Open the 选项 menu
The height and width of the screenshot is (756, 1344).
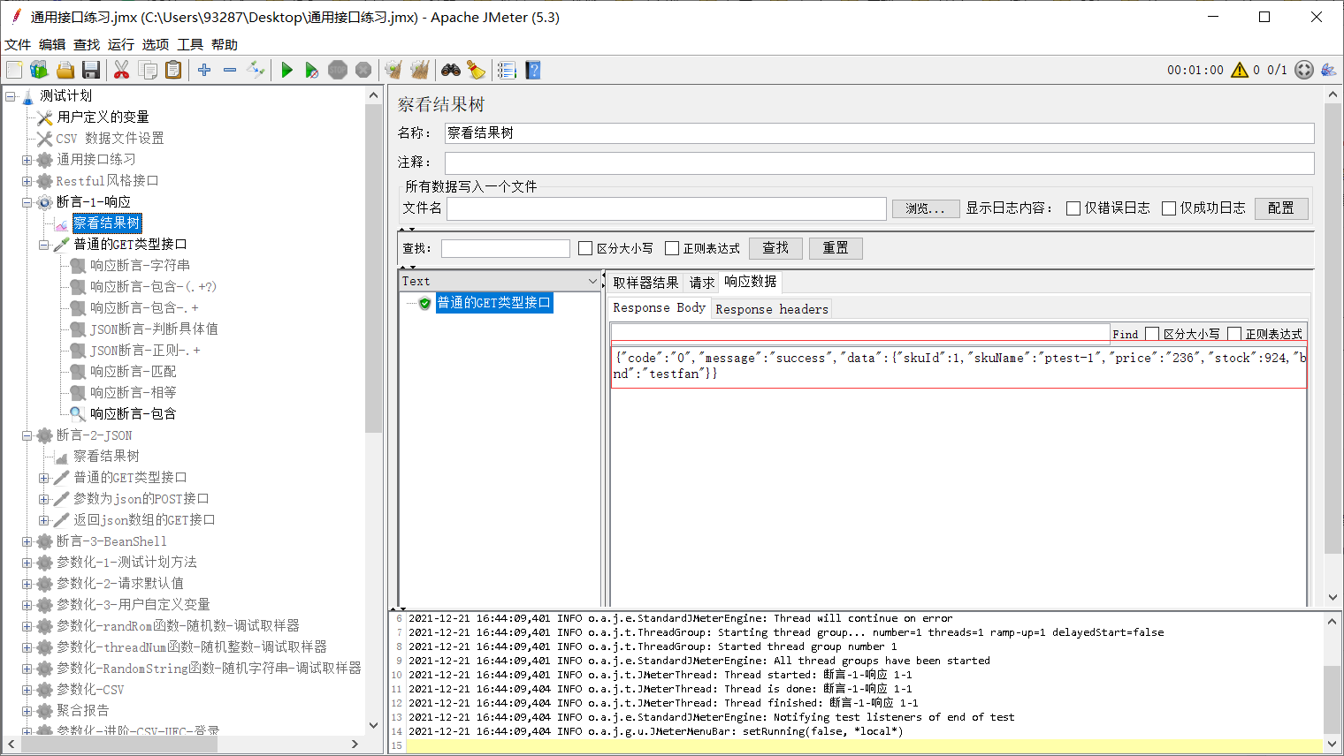point(156,44)
